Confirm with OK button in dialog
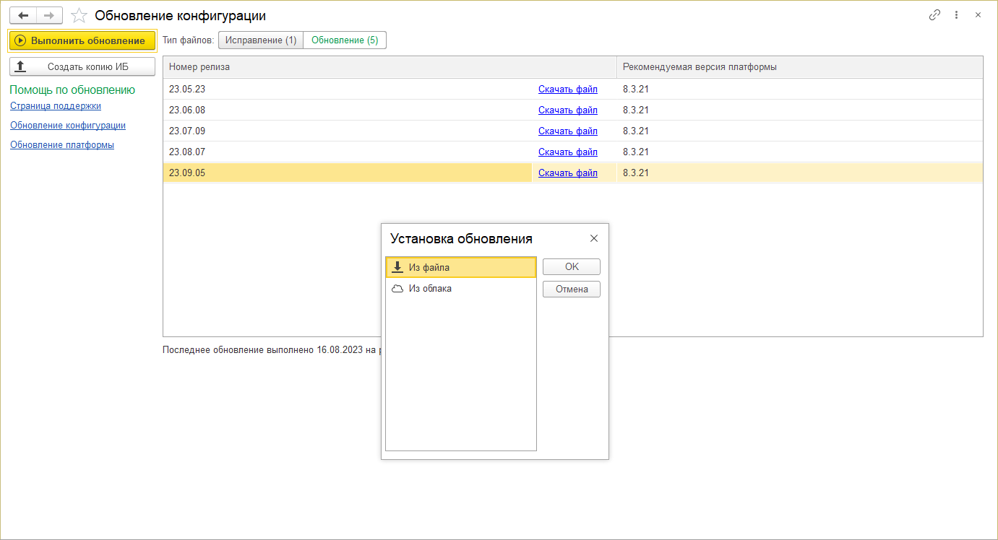Screen dimensions: 998x540 [572, 267]
